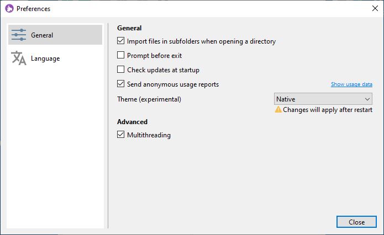The height and width of the screenshot is (235, 384).
Task: Click the General sliders icon in sidebar
Action: coord(19,35)
